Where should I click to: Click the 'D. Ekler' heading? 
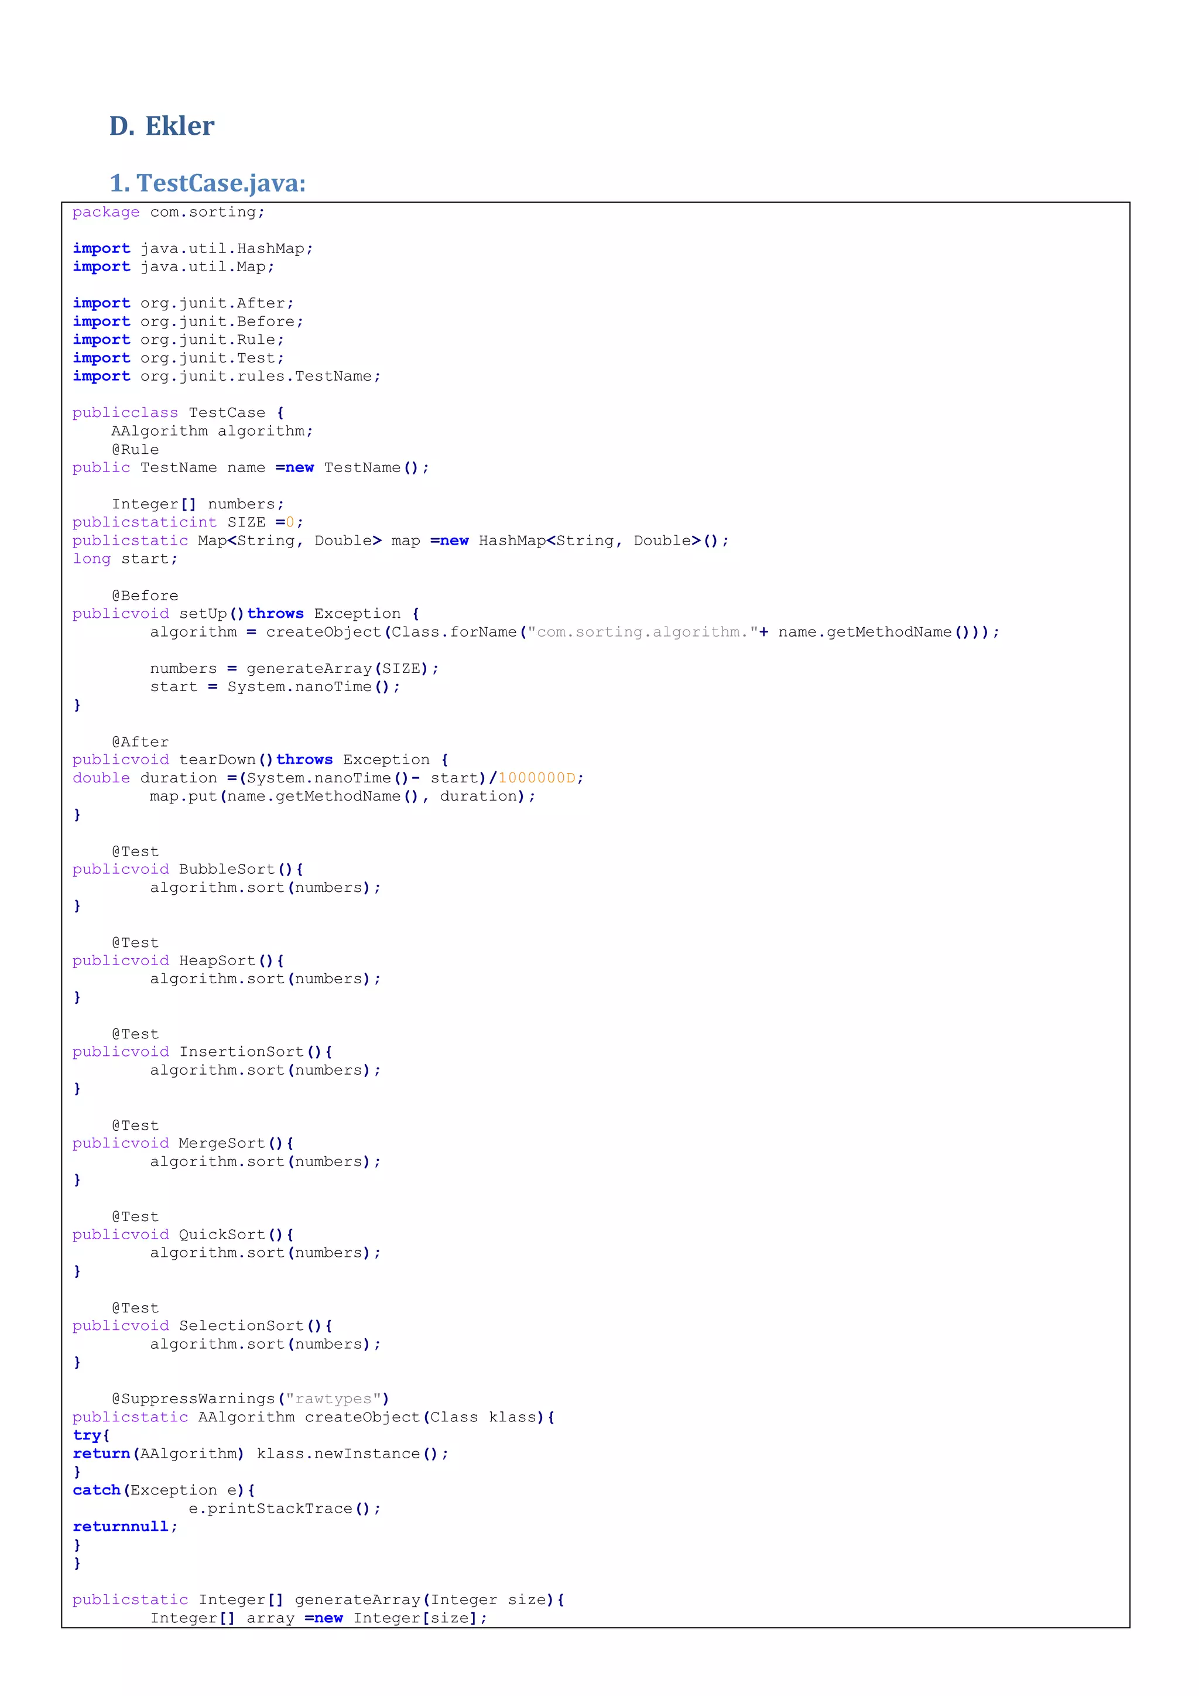162,125
